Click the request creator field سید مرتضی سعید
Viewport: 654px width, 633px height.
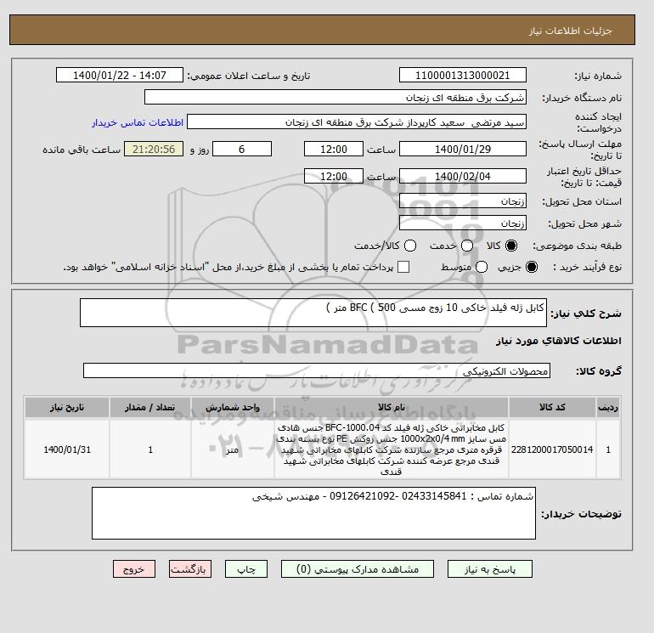coord(357,122)
